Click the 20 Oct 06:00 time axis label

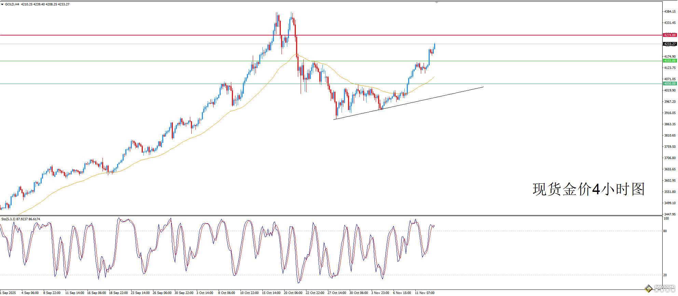(293, 293)
